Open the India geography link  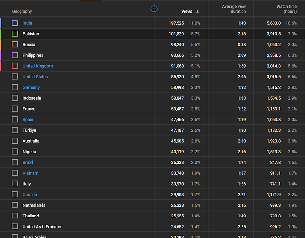coord(27,23)
